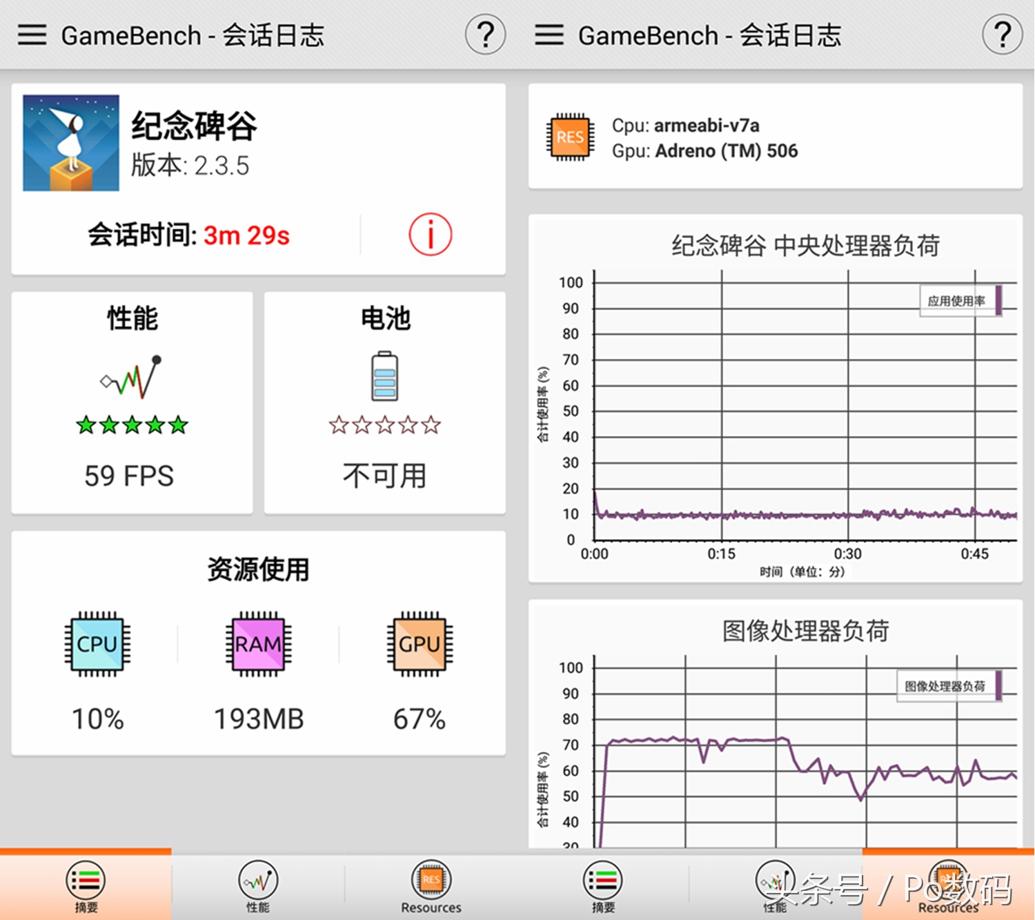Image resolution: width=1035 pixels, height=920 pixels.
Task: Select the GPU chip icon
Action: coord(420,643)
